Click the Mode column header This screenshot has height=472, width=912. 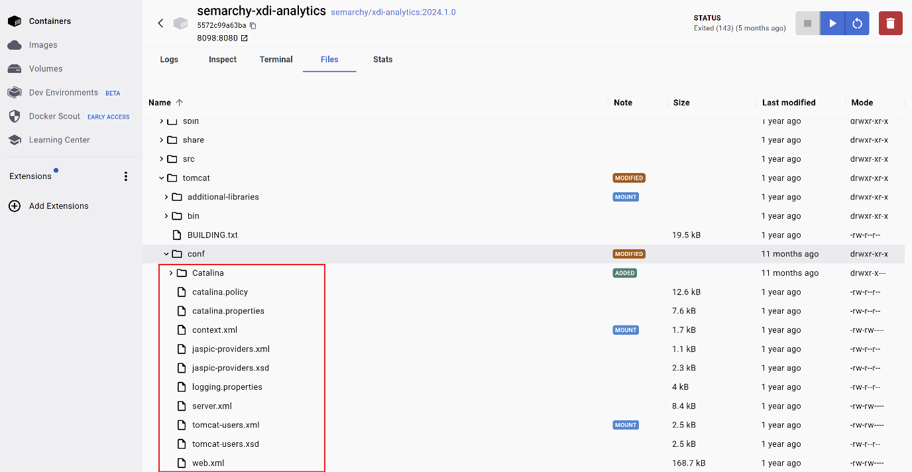[862, 103]
